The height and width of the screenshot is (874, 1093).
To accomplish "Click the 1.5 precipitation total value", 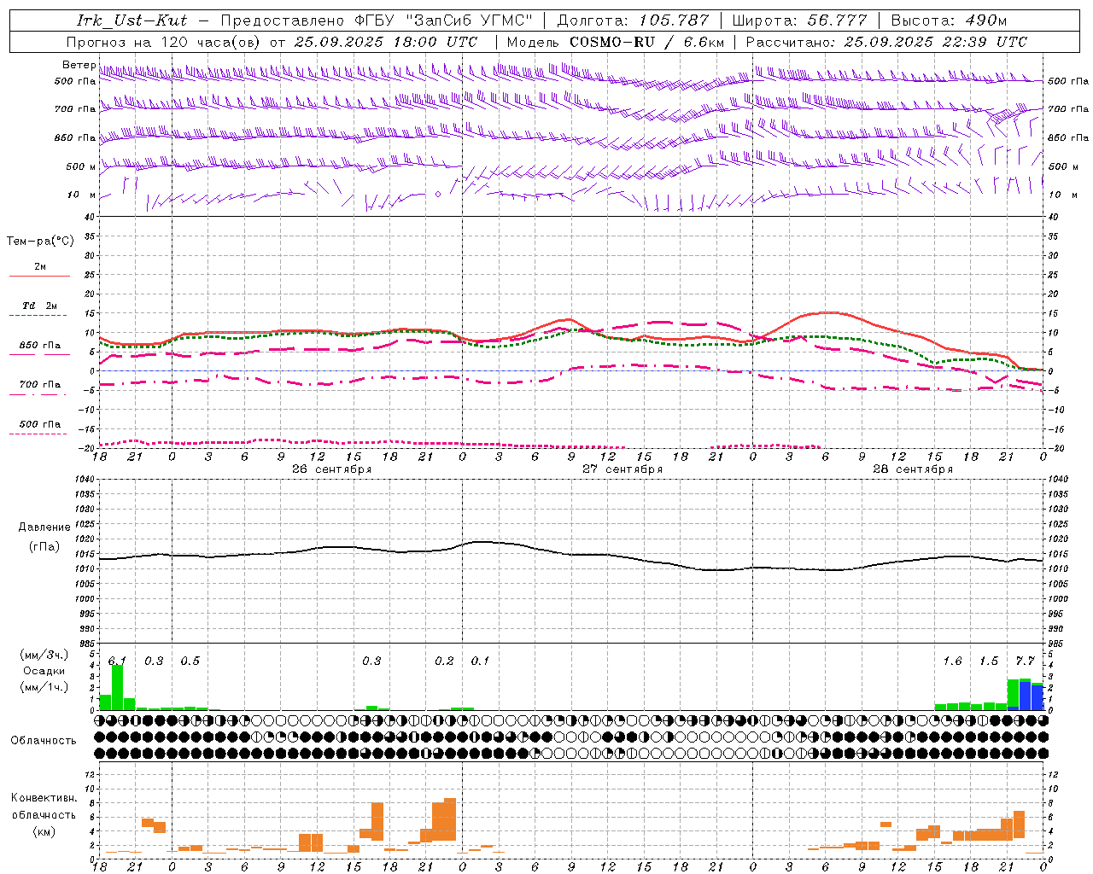I will (x=989, y=661).
